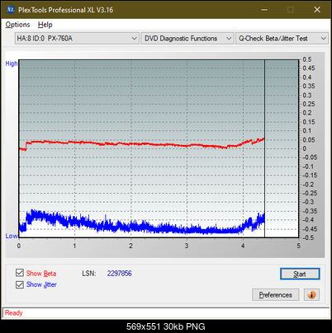This screenshot has width=332, height=333.
Task: Close the PlexTools window
Action: (317, 10)
